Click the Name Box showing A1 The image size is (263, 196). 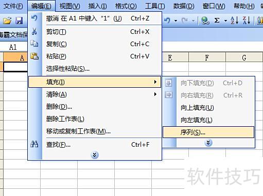click(x=13, y=47)
